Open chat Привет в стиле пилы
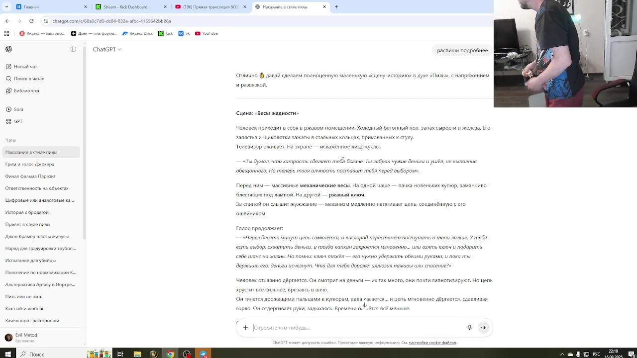 (41, 224)
